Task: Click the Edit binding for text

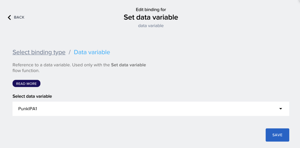Action: (151, 10)
